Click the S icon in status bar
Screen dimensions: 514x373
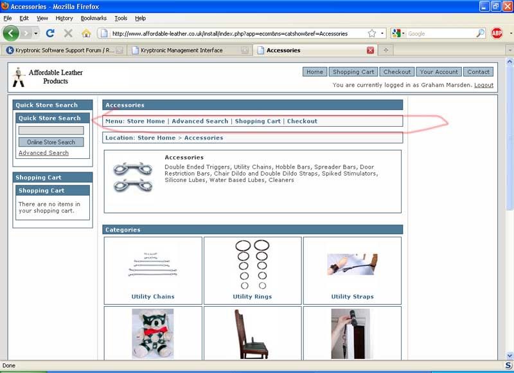coord(509,365)
